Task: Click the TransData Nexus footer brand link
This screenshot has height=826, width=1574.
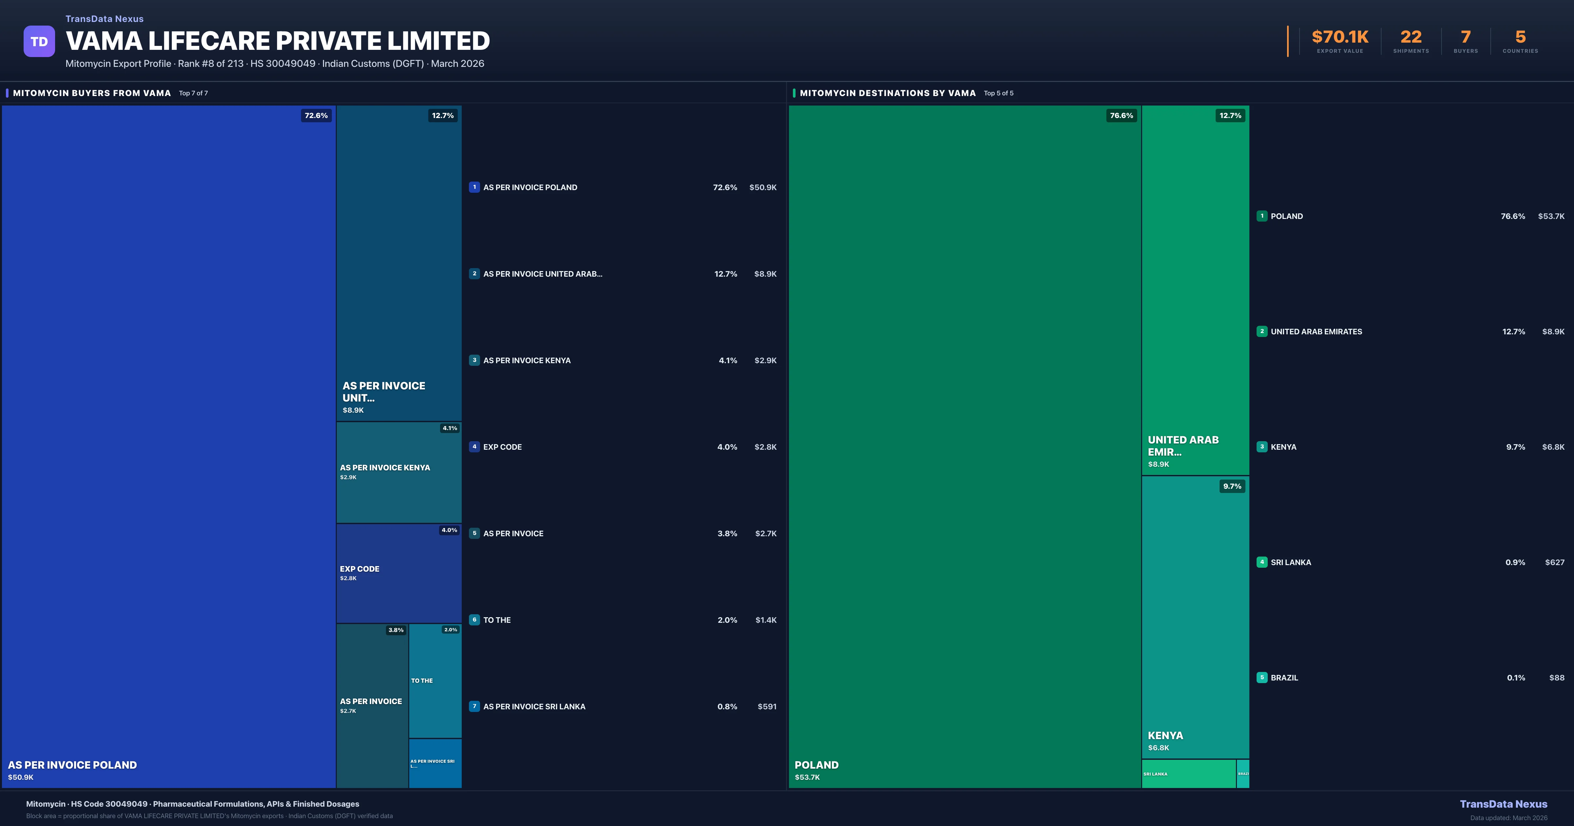Action: point(1503,804)
